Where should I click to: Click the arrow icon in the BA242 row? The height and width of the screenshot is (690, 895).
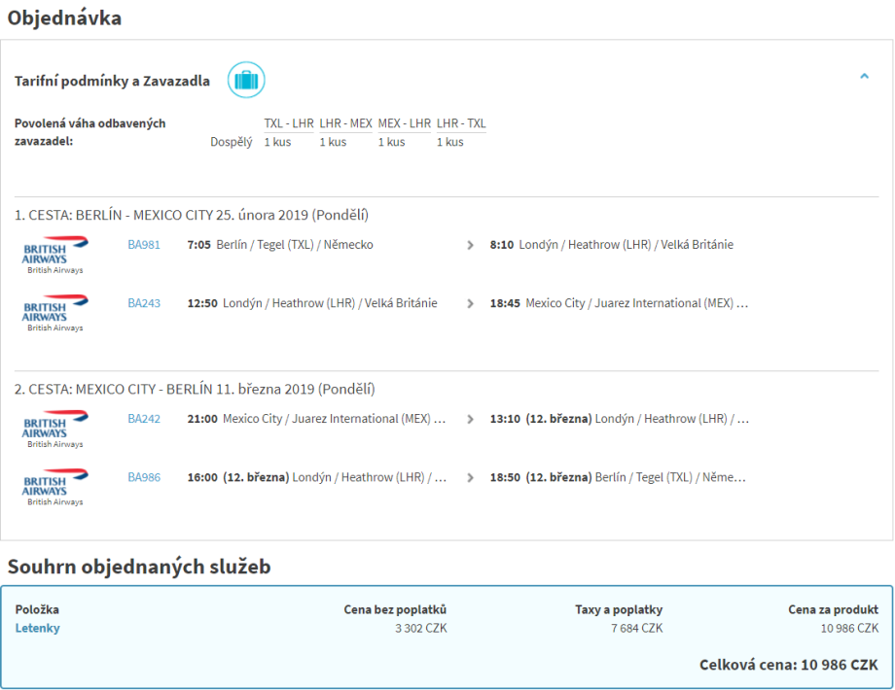[471, 420]
